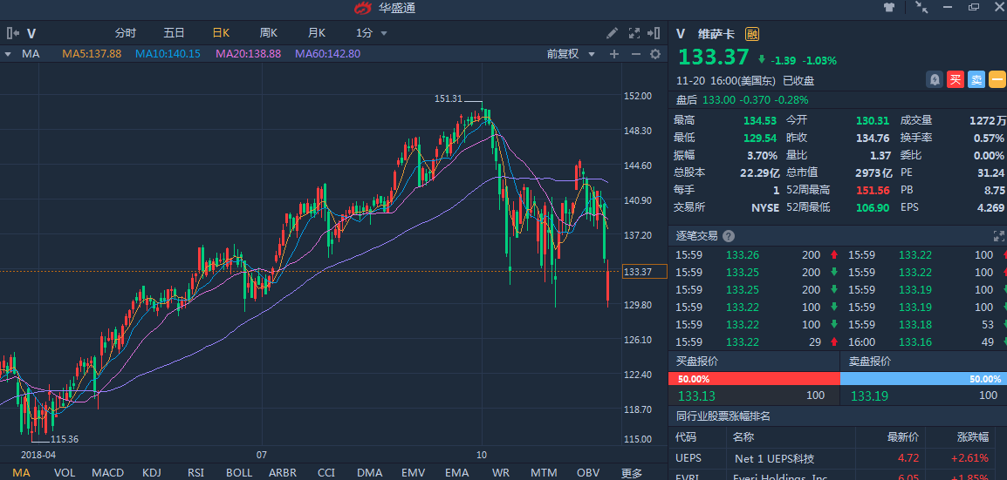Viewport: 1007px width, 480px height.
Task: Collapse the right quote panel icon
Action: (x=655, y=33)
